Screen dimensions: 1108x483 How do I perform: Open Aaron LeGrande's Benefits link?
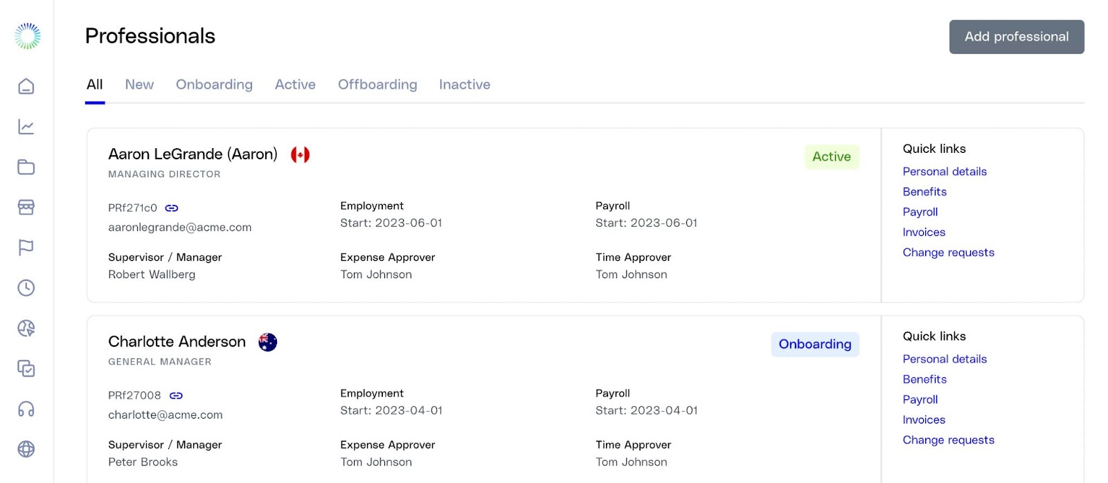pyautogui.click(x=924, y=192)
